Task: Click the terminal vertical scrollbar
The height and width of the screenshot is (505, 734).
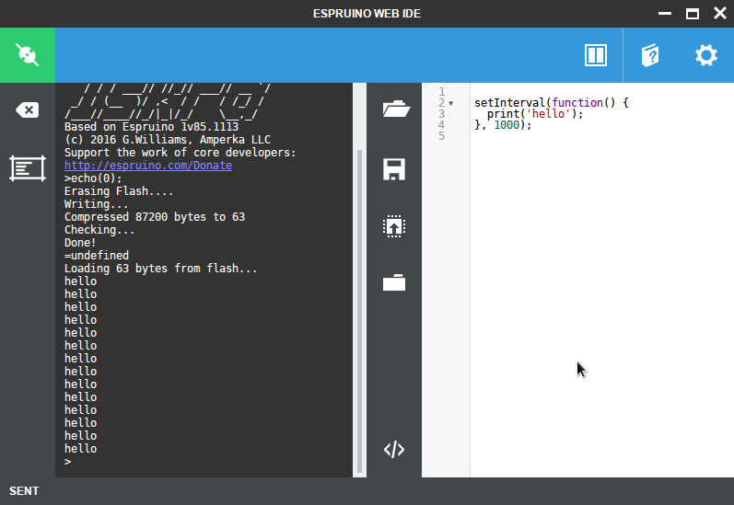Action: click(359, 311)
